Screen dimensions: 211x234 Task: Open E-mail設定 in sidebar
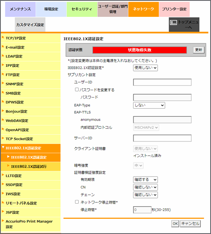pos(31,48)
